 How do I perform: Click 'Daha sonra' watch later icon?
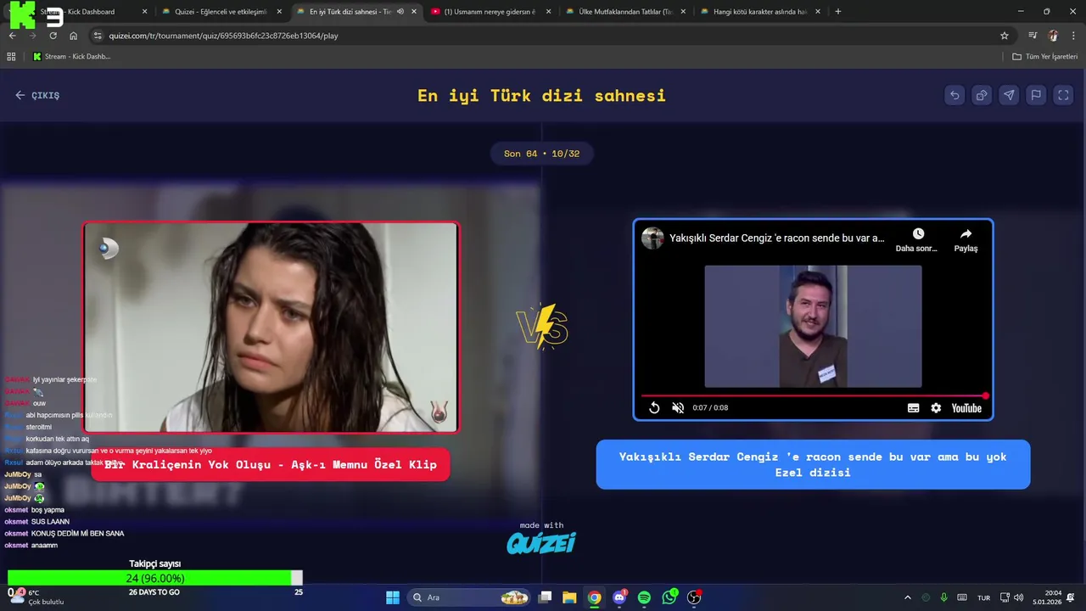coord(918,234)
